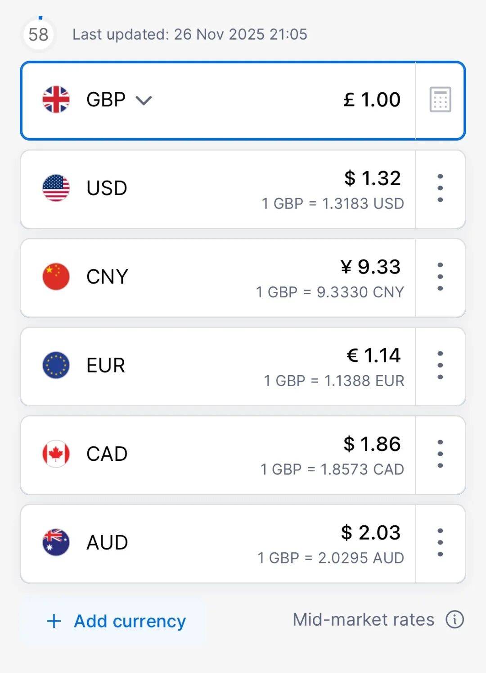Tap the Australian flag icon

point(56,542)
